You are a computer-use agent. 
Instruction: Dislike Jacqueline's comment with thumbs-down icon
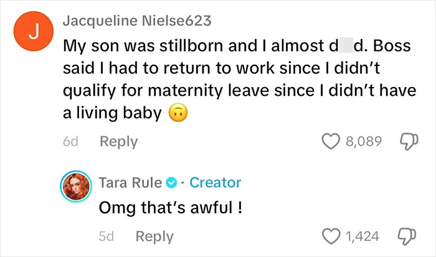click(x=409, y=142)
